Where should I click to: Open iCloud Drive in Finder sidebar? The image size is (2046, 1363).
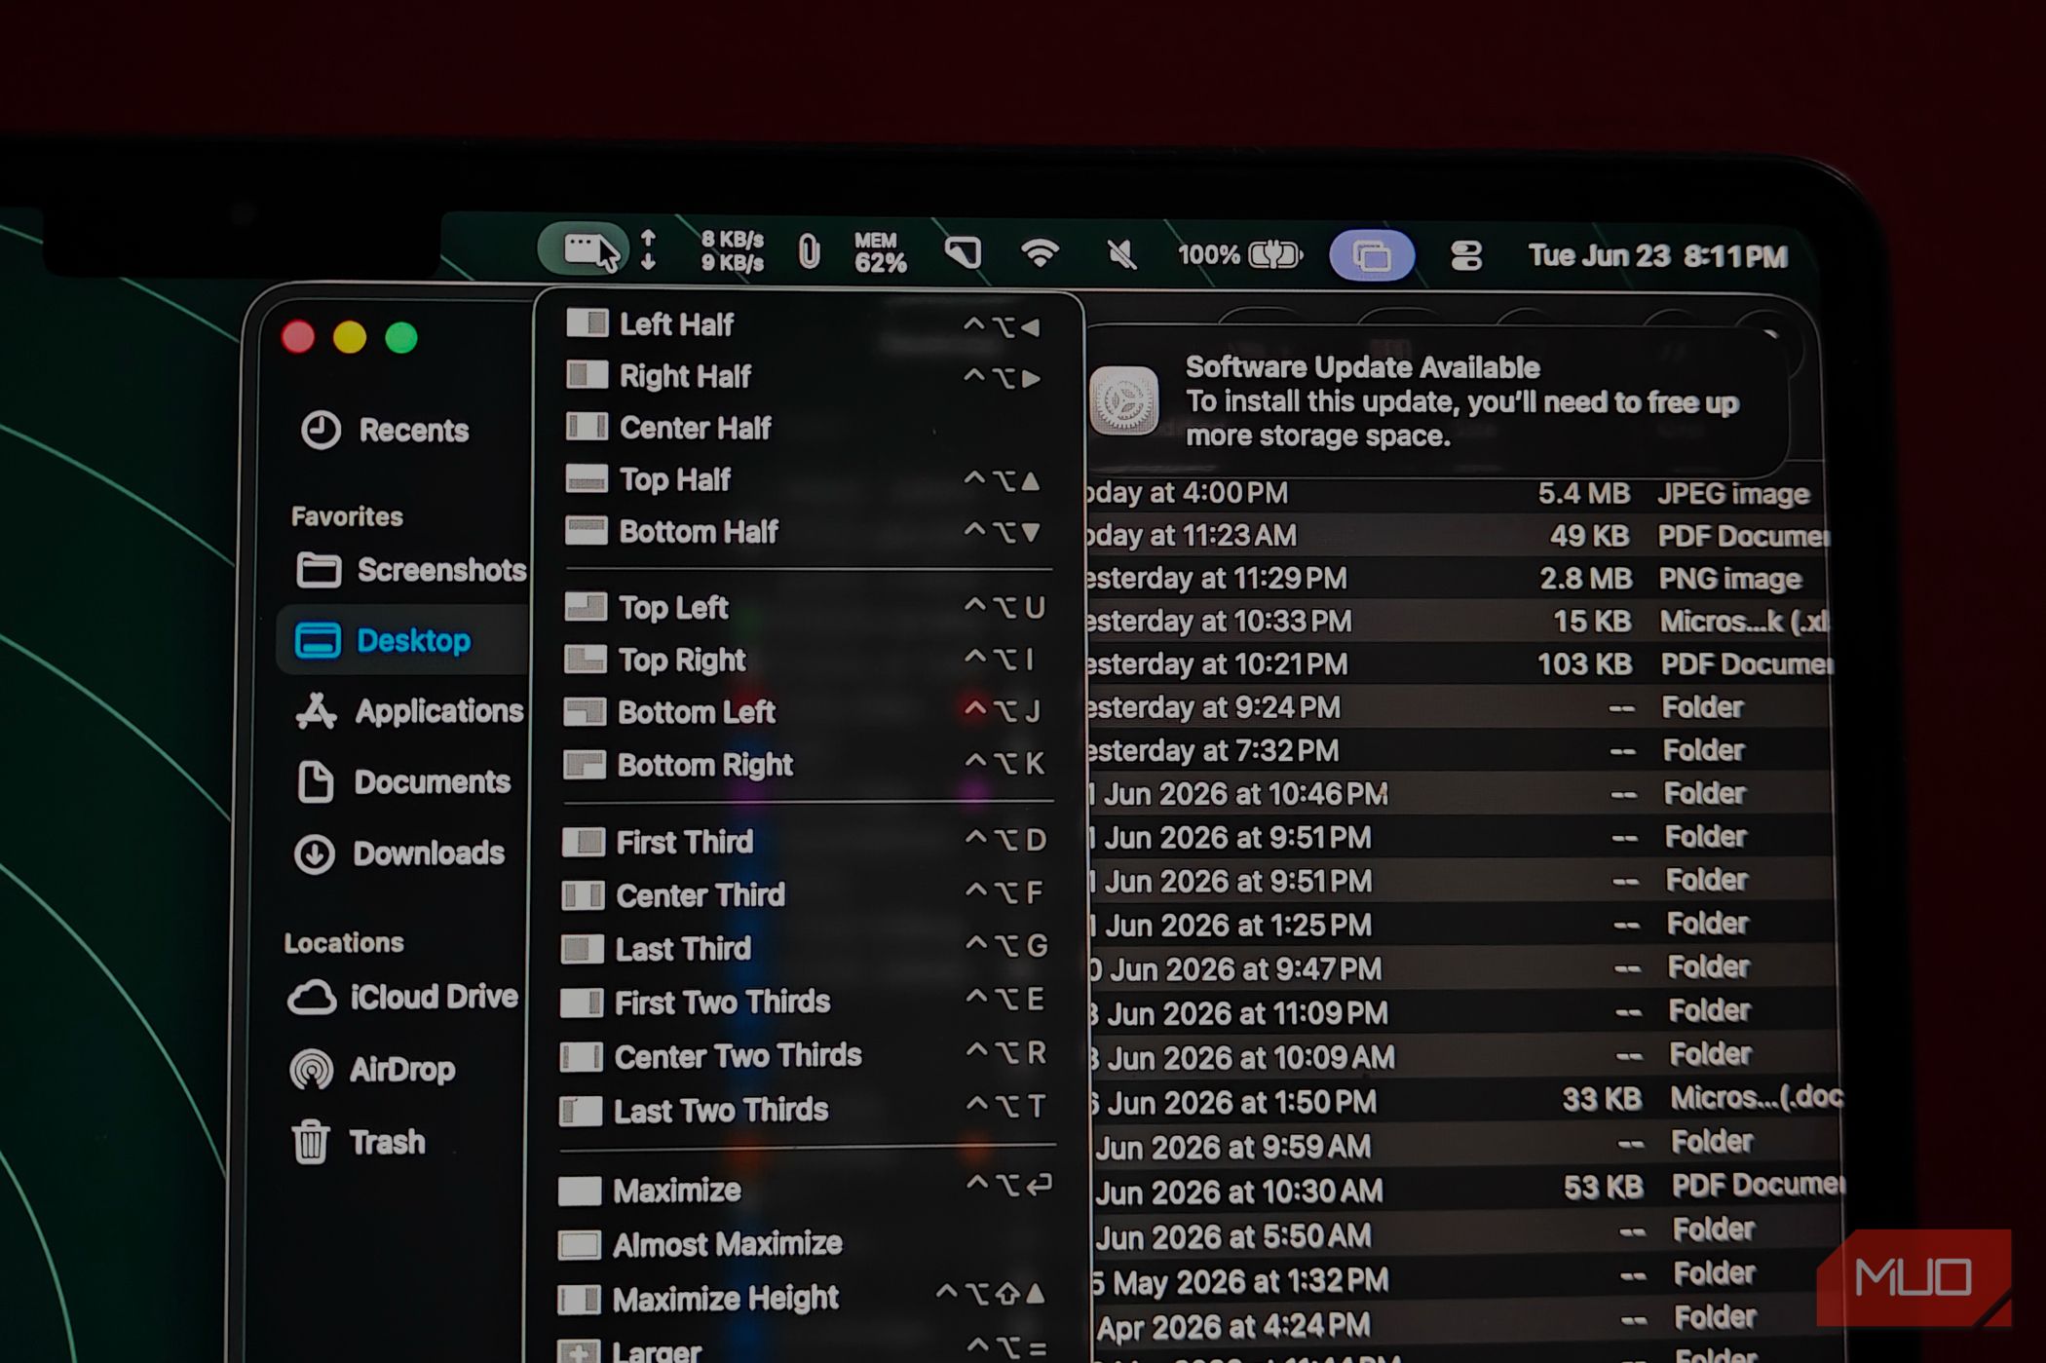click(401, 998)
